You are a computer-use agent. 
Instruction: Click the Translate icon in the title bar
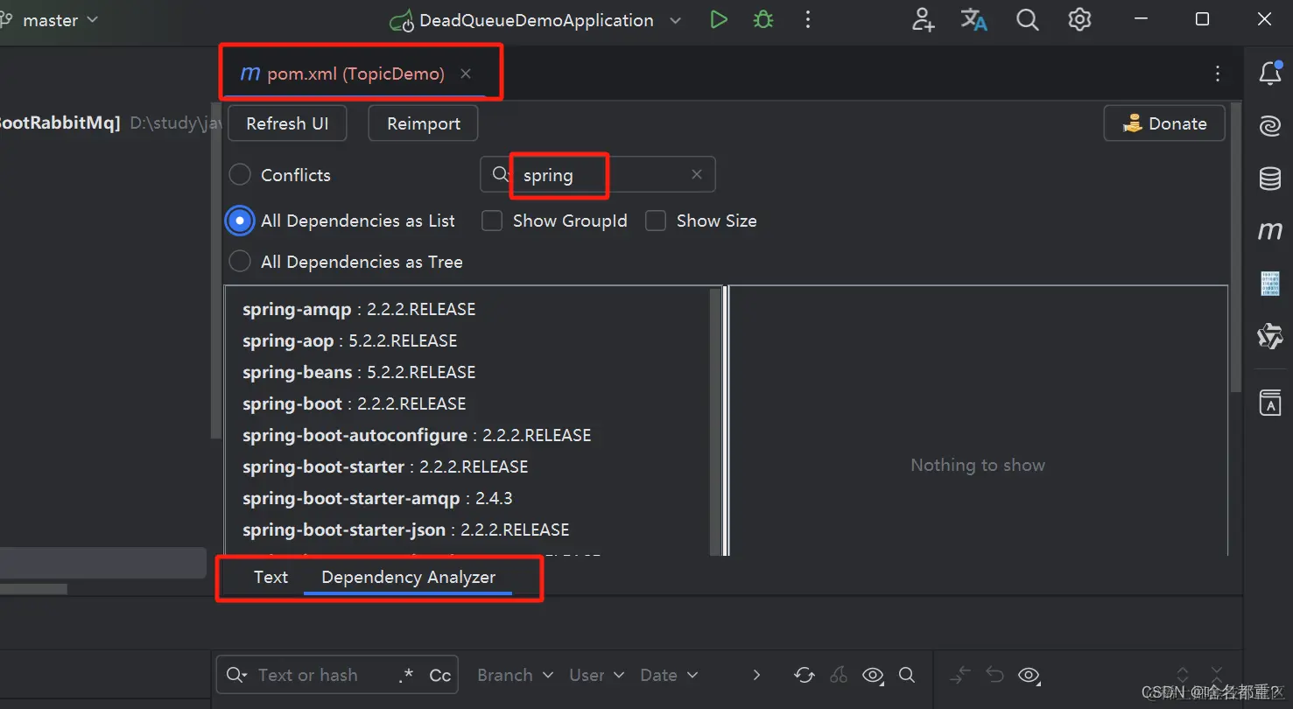(x=974, y=20)
